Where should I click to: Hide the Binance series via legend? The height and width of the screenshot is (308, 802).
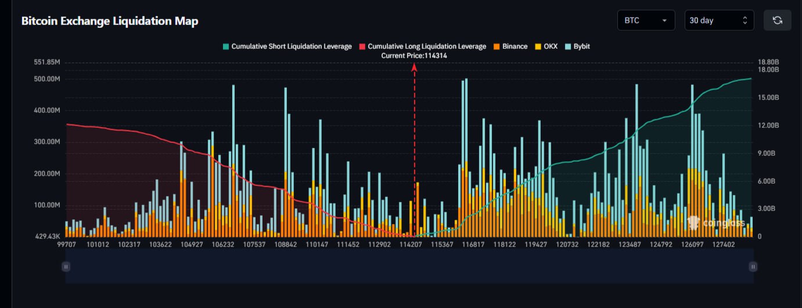[x=515, y=46]
